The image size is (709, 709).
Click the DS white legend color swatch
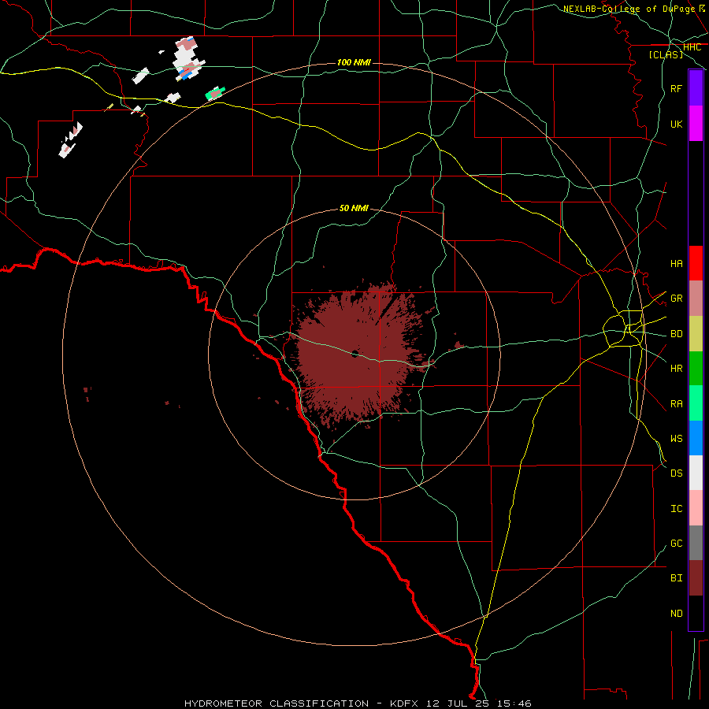(696, 473)
